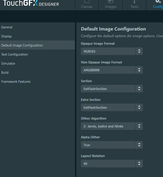
Task: Change the Dither Algorithm dropdown
Action: coord(112,126)
